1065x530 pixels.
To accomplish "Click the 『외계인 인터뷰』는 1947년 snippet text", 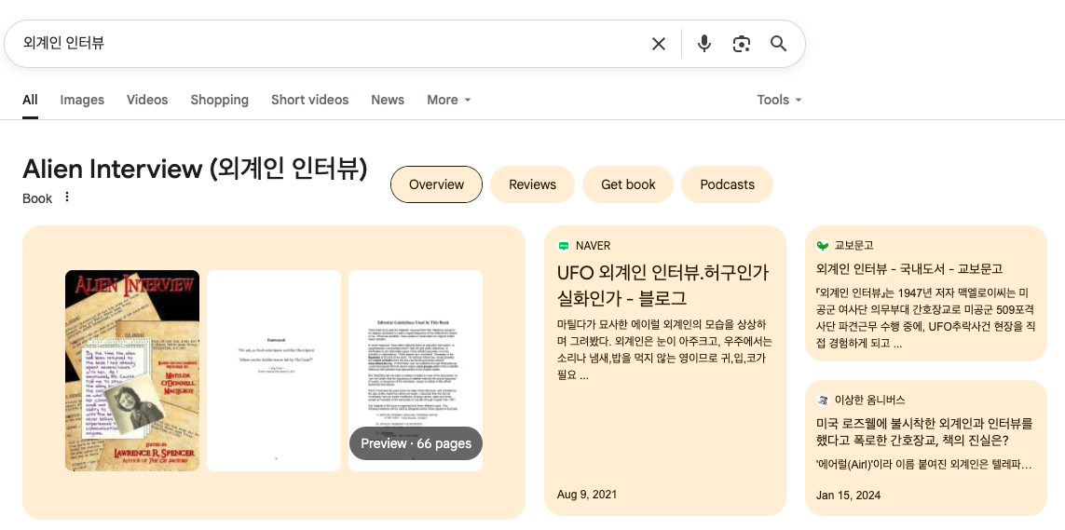I will click(x=924, y=319).
